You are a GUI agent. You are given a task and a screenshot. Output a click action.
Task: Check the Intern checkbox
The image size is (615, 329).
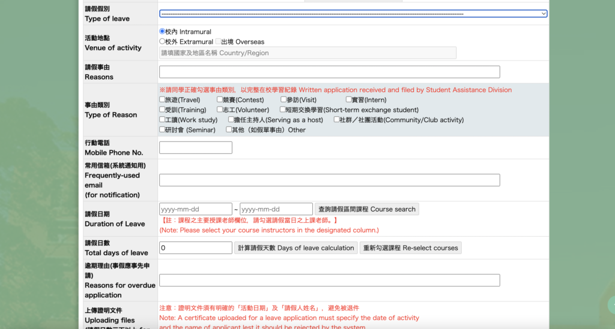click(349, 99)
